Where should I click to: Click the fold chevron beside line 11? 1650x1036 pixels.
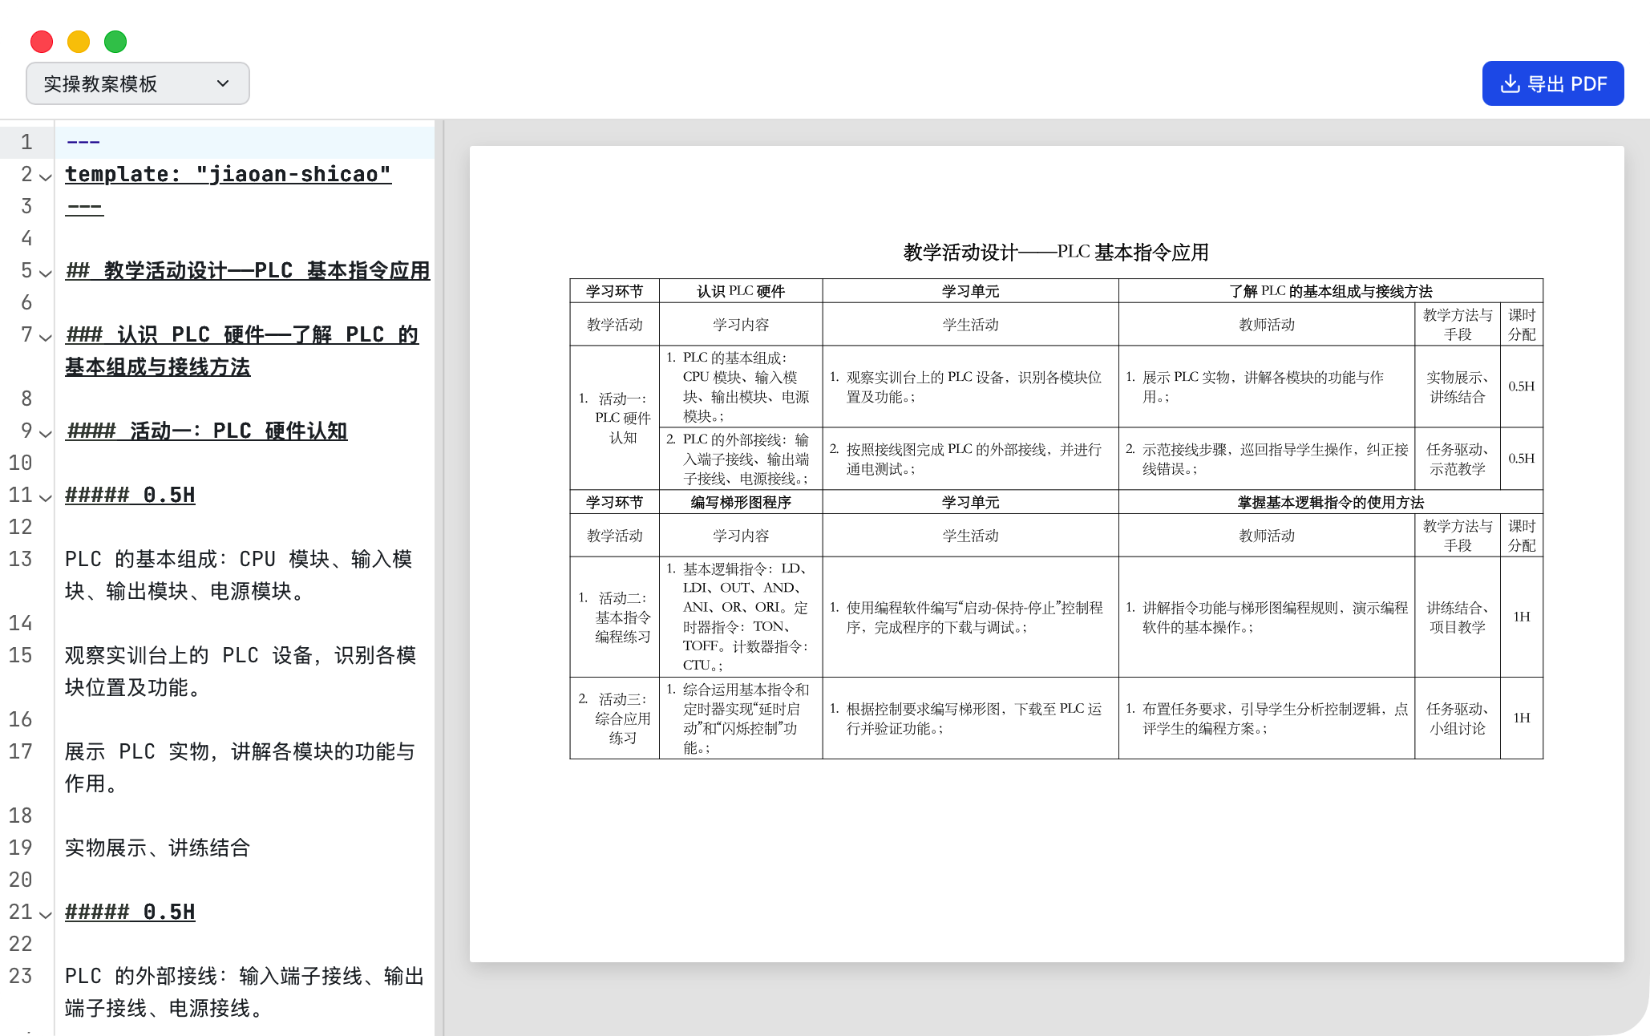[x=44, y=497]
